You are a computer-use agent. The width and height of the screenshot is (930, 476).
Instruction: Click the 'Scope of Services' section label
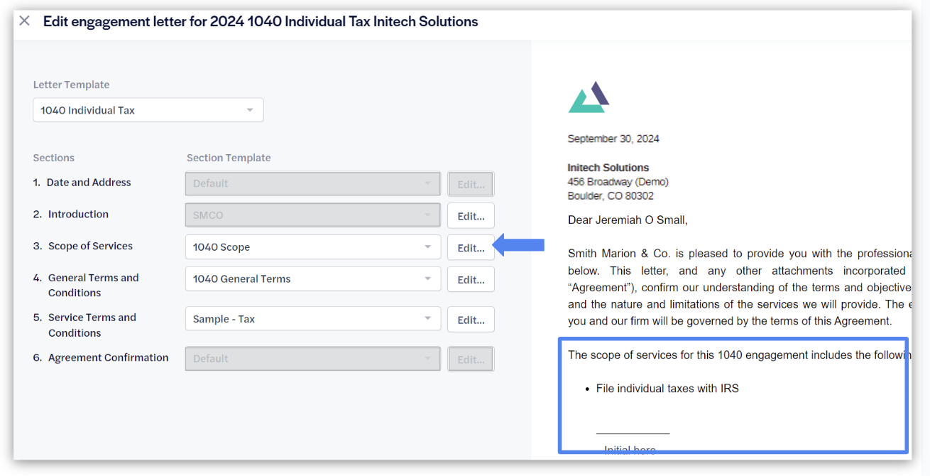point(90,246)
